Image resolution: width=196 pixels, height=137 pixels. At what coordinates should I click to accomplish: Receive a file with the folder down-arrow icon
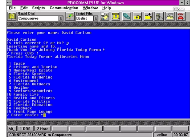148,17
